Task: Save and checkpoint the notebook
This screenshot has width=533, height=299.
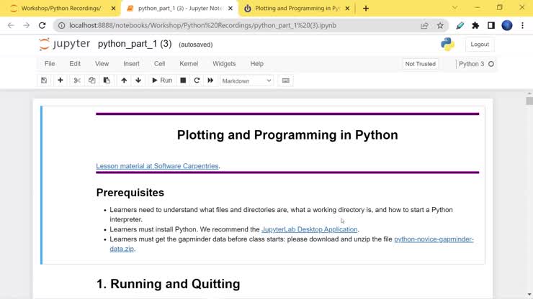Action: click(x=44, y=80)
